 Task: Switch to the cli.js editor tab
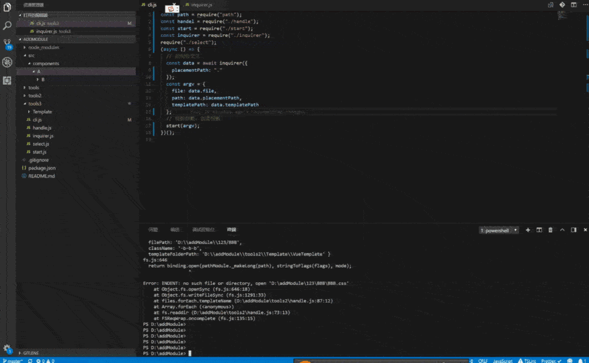point(152,5)
